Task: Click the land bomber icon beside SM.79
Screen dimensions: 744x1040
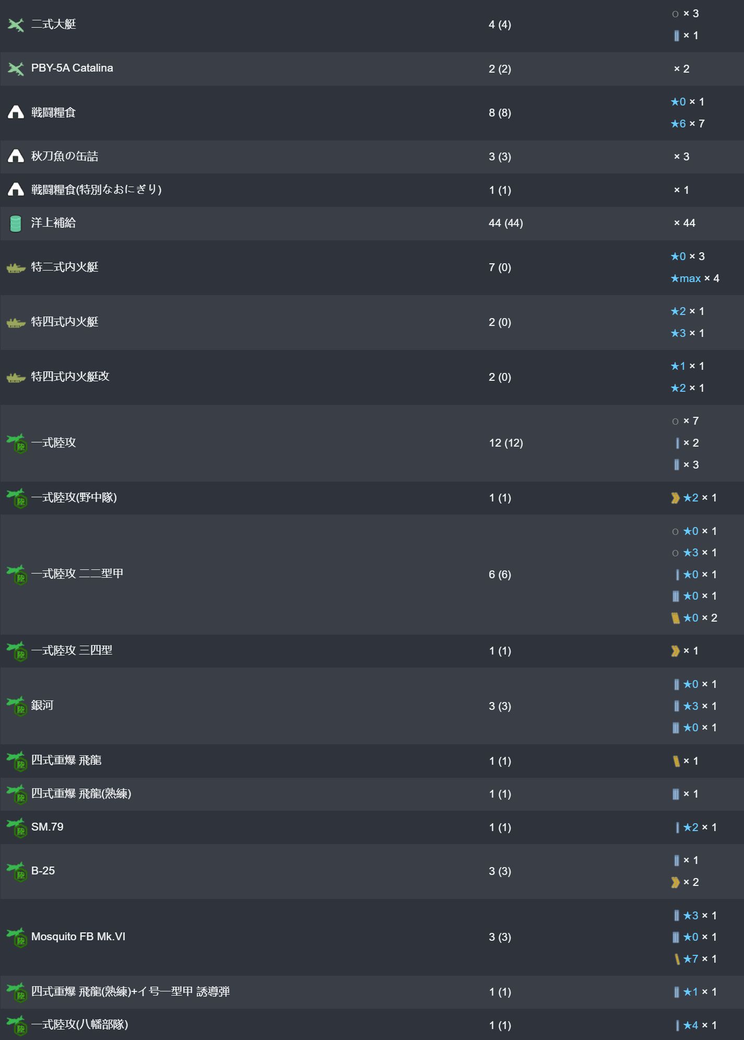Action: pos(17,827)
